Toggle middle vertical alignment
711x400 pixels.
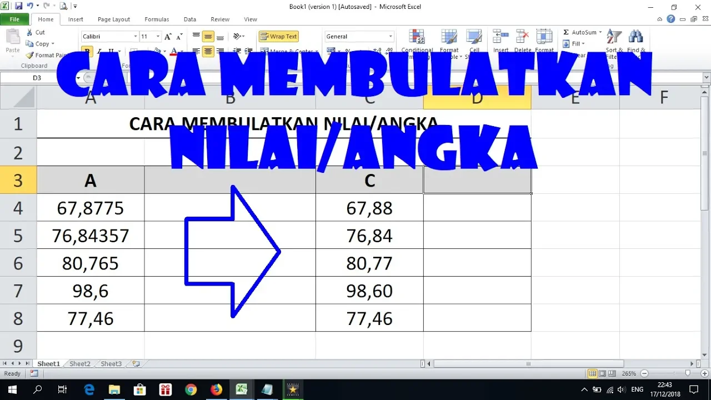(x=208, y=37)
